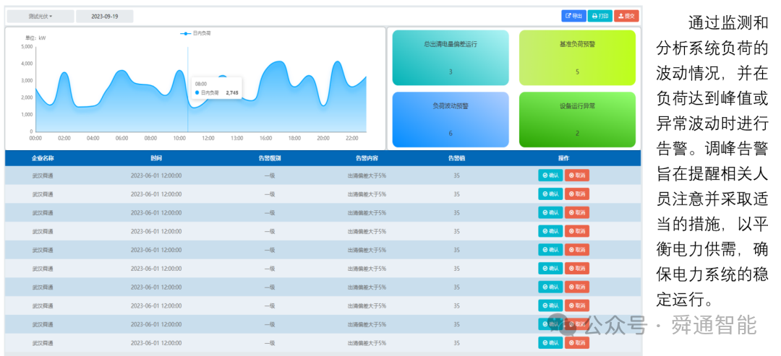This screenshot has height=356, width=781.
Task: Click the 告警值 column header
Action: point(457,158)
